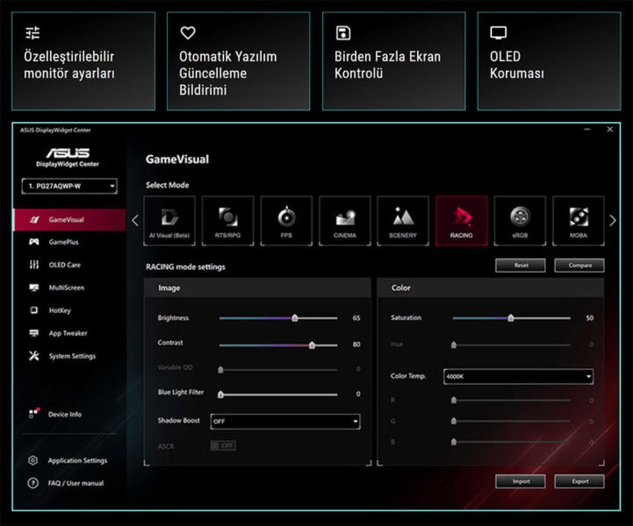This screenshot has width=633, height=526.
Task: Click the Blue Light Filter slider handle
Action: [x=220, y=394]
